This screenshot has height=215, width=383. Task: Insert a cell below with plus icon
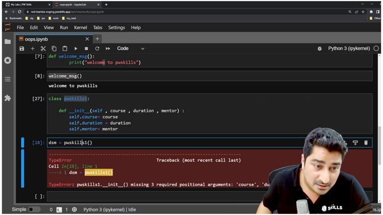[32, 48]
